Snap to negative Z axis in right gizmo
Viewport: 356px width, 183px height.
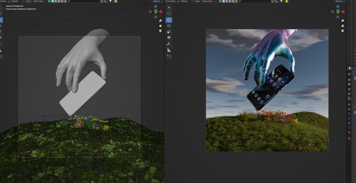(x=338, y=17)
